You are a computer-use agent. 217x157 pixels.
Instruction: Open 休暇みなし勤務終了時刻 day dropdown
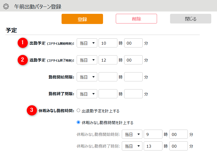point(132,146)
